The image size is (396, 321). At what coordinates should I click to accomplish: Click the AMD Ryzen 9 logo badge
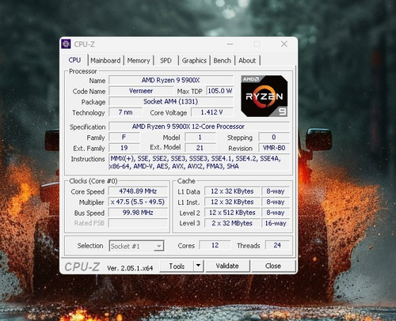pyautogui.click(x=265, y=96)
